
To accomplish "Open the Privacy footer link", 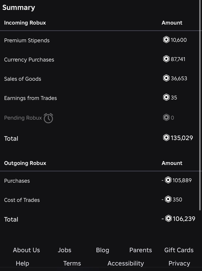I will [x=179, y=263].
